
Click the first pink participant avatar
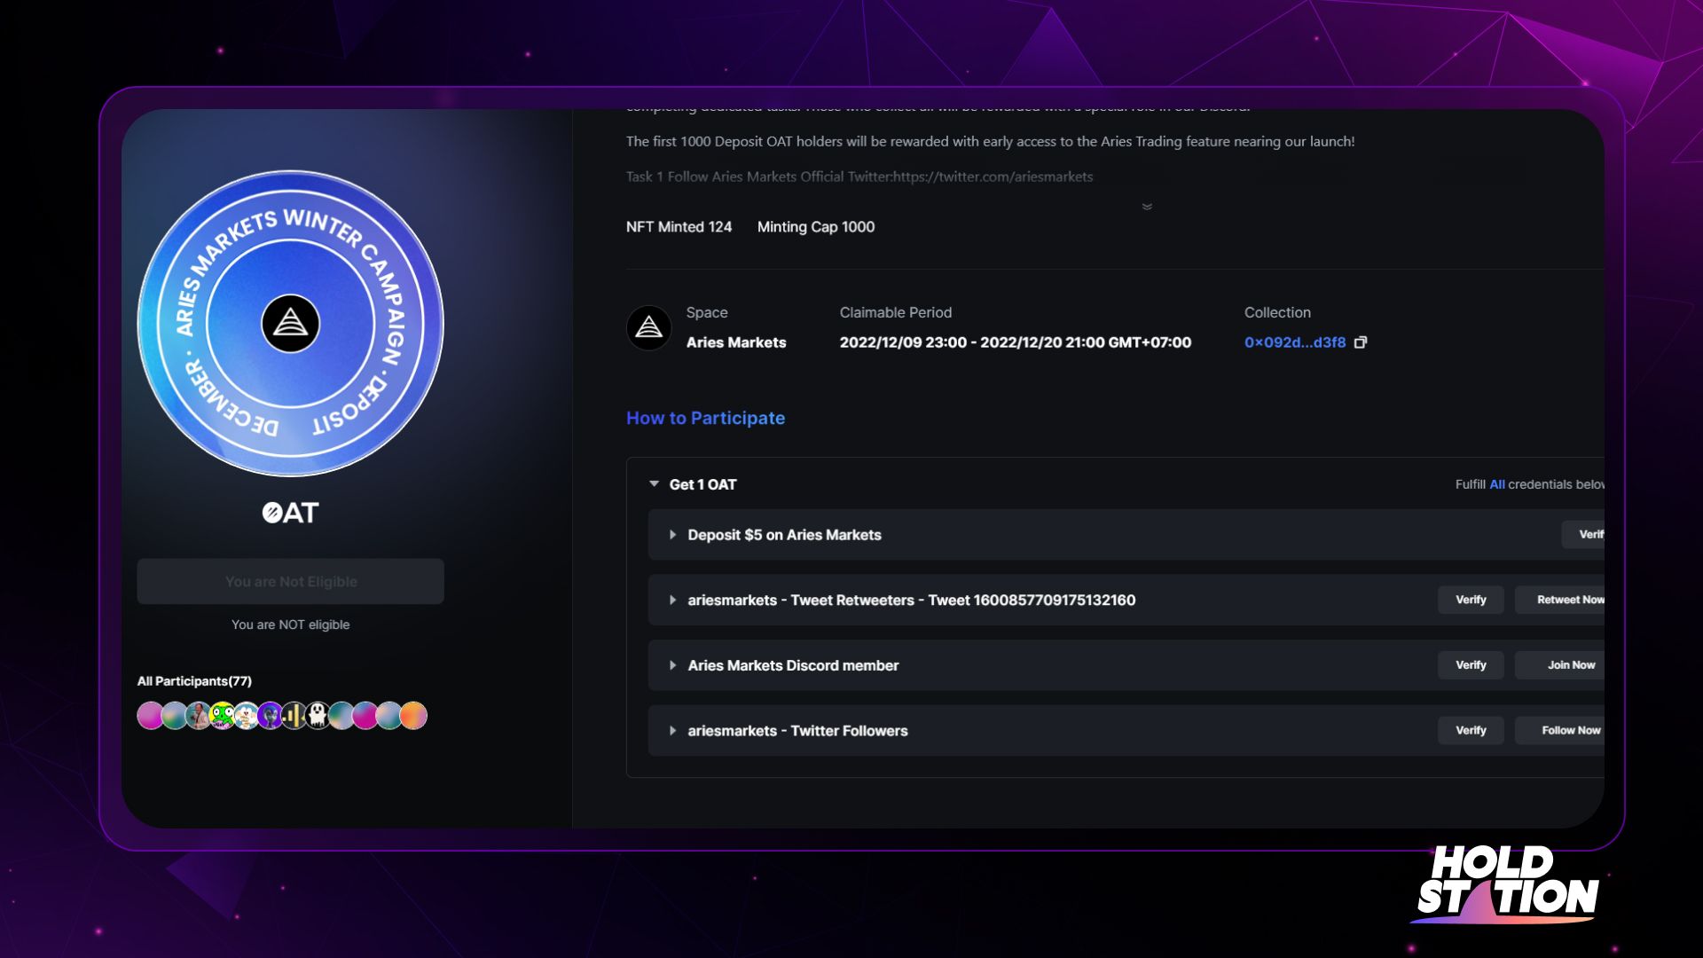pos(150,716)
